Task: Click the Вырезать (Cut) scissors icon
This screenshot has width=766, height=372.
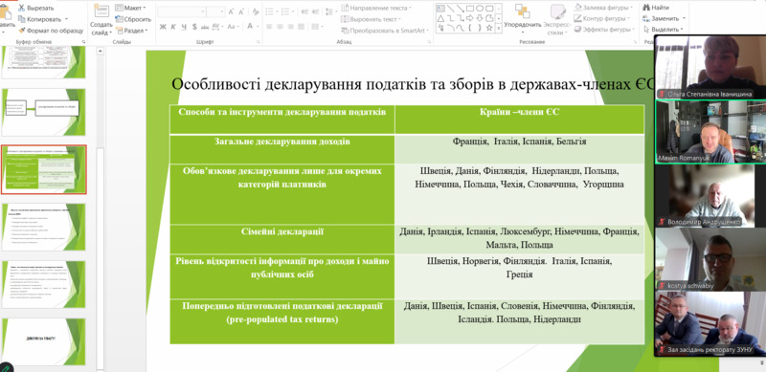Action: [21, 9]
